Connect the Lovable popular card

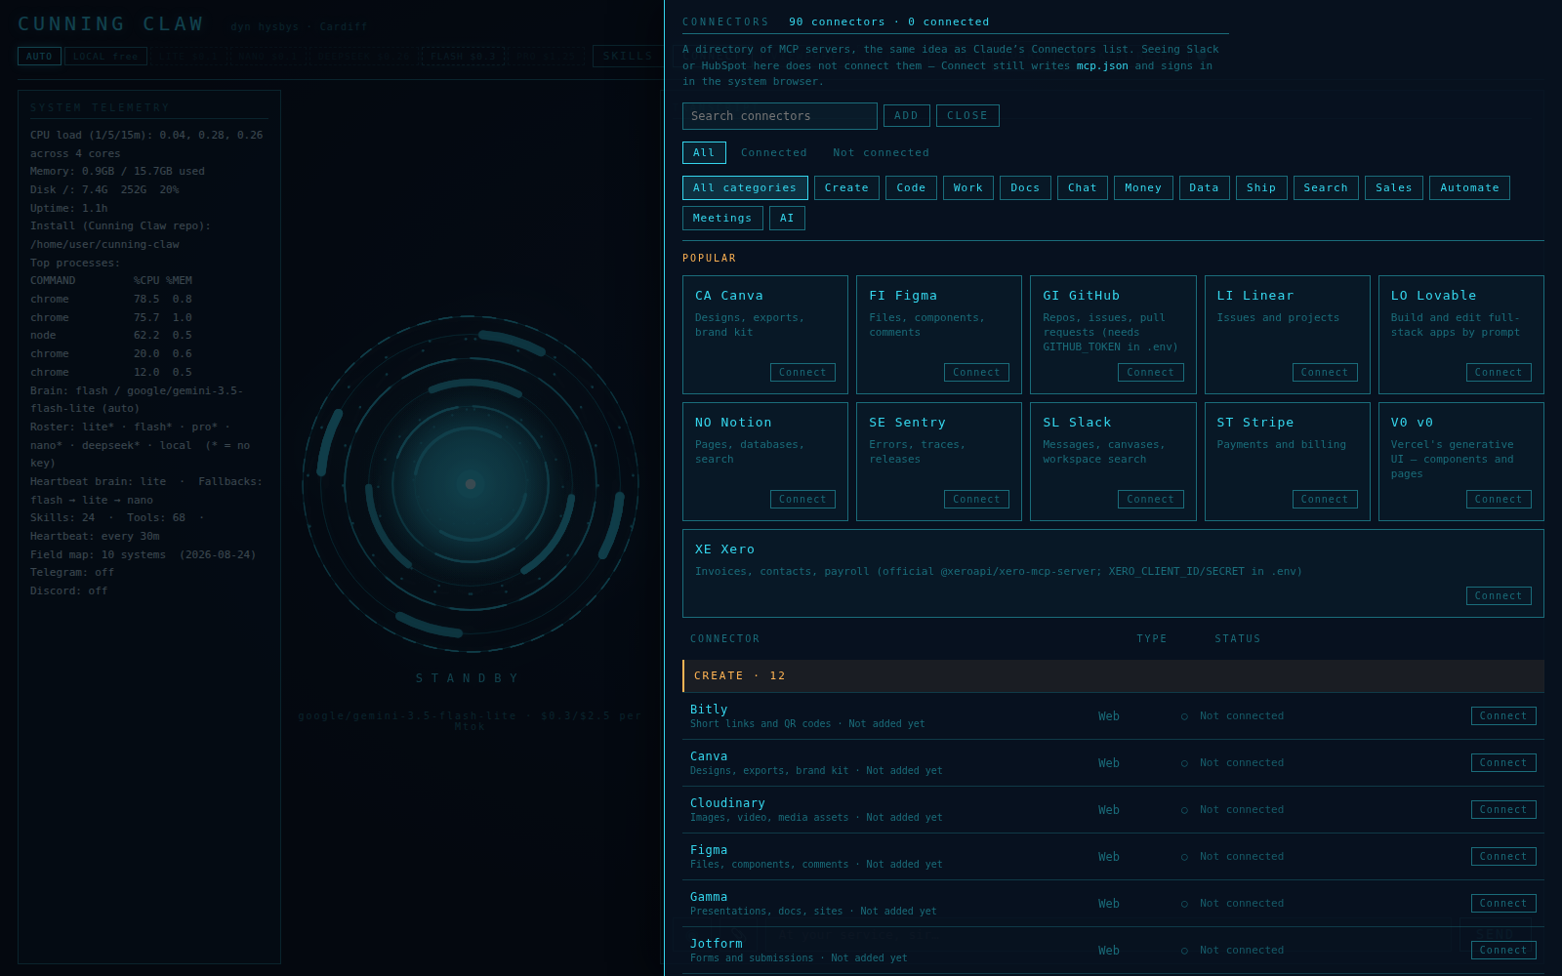coord(1499,373)
